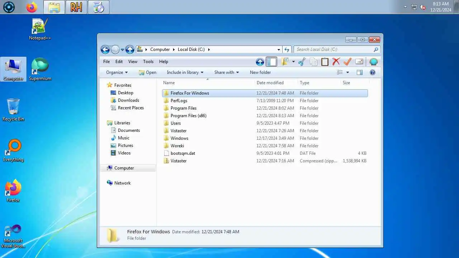Click the magnifier icon in the search box
Image resolution: width=459 pixels, height=258 pixels.
coord(376,49)
